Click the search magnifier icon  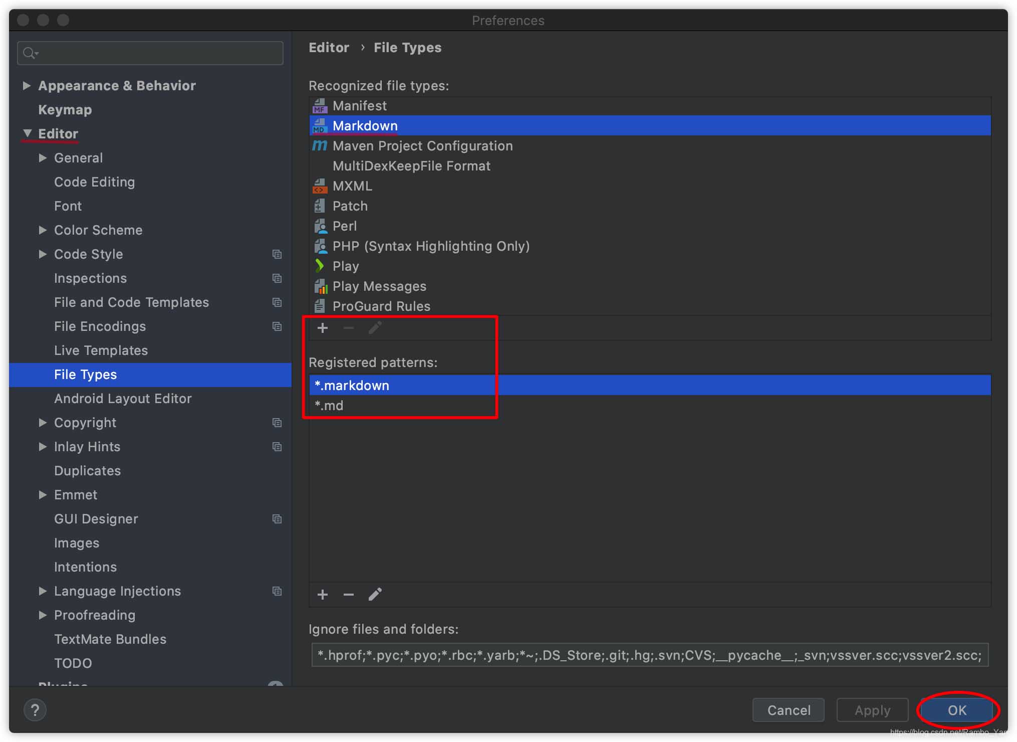click(x=30, y=53)
